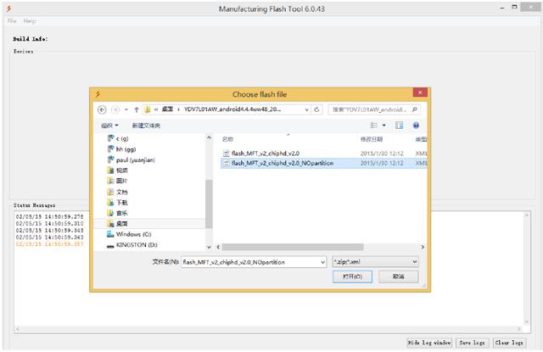Open recent locations dropdown arrow
Viewport: 543px width, 352px height.
click(x=126, y=109)
